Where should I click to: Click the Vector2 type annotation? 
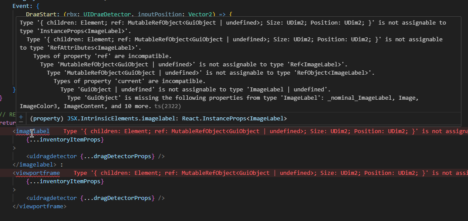200,14
